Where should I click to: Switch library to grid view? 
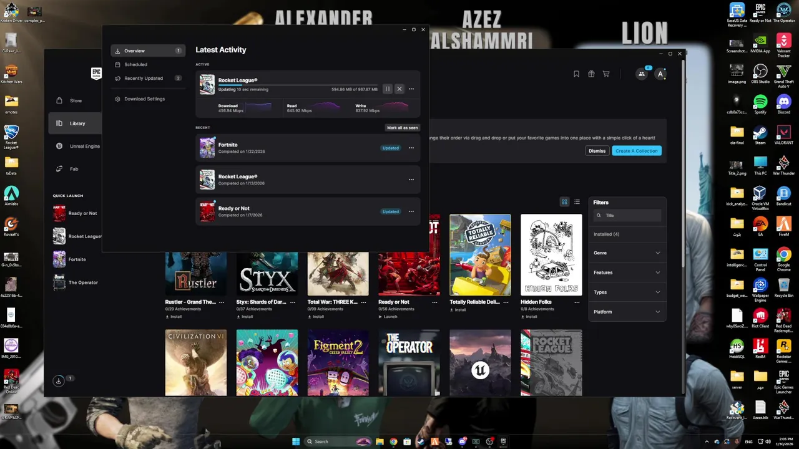tap(564, 202)
